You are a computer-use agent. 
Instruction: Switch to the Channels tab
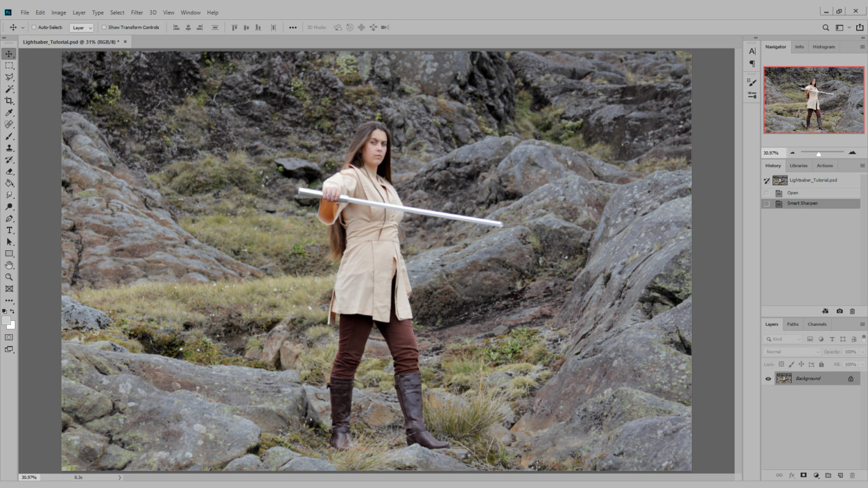(x=817, y=324)
